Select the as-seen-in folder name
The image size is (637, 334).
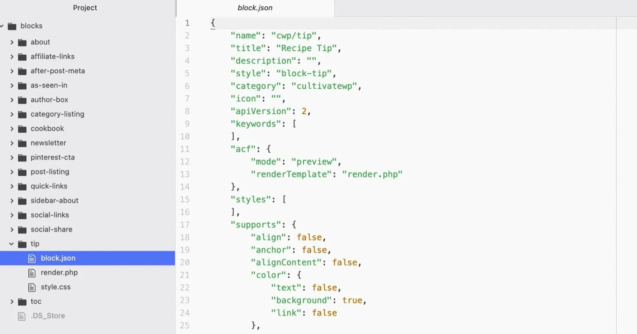pyautogui.click(x=49, y=85)
